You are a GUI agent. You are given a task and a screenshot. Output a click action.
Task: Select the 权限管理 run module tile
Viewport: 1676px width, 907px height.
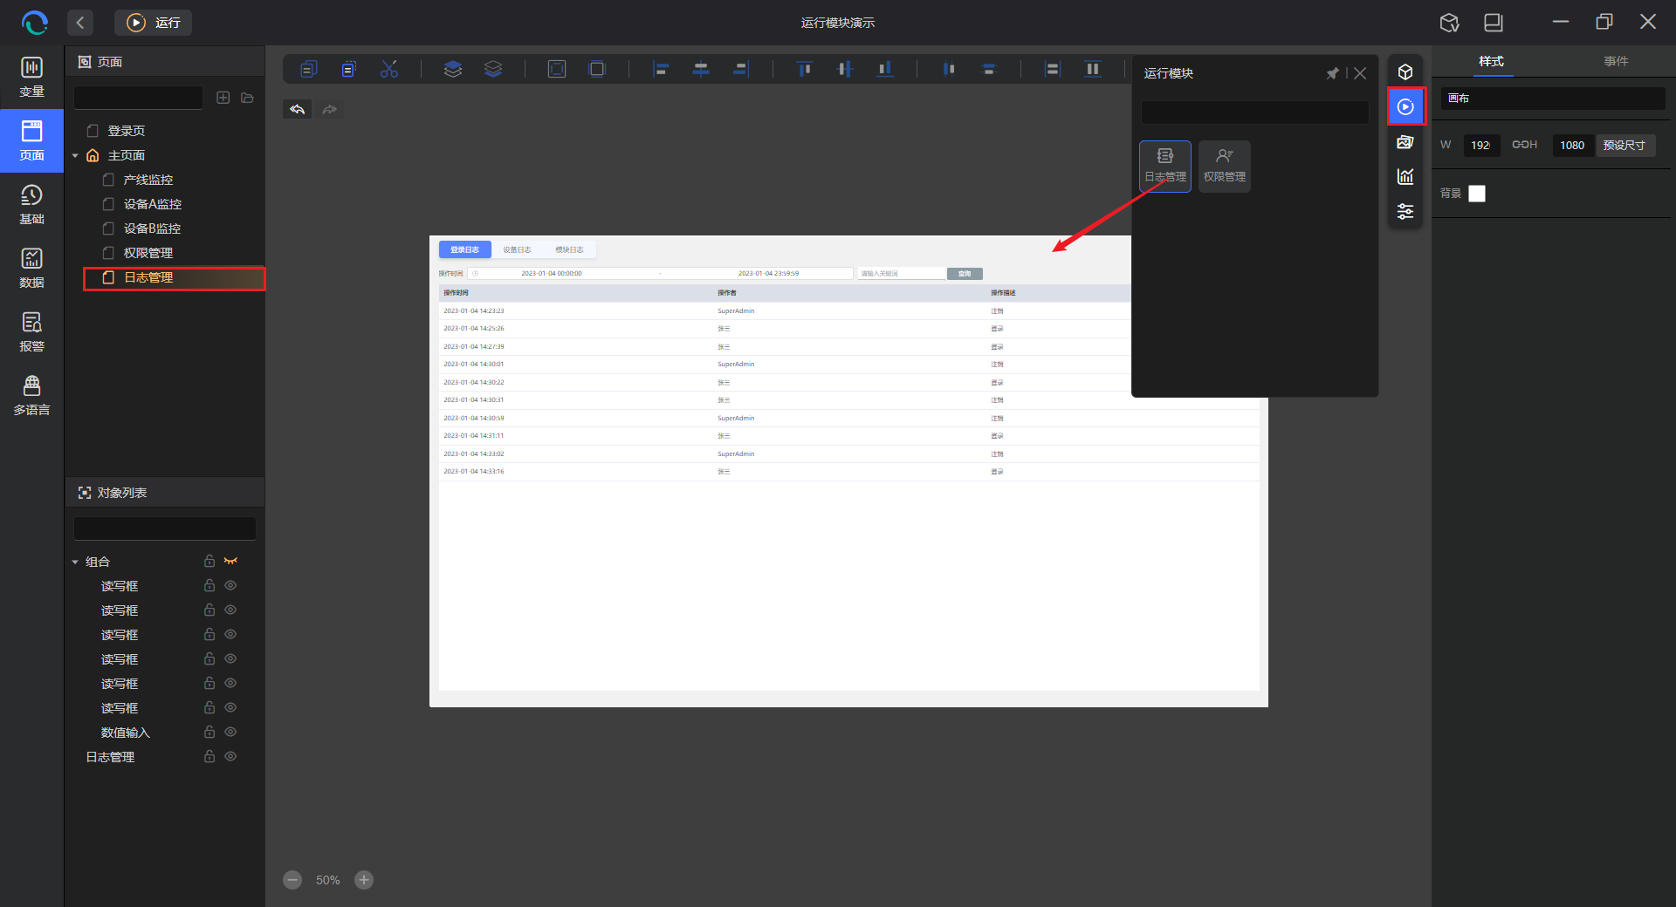pos(1225,166)
